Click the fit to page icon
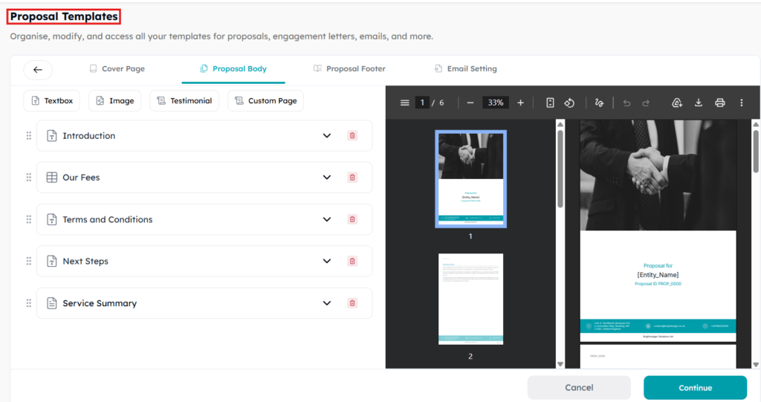 550,103
